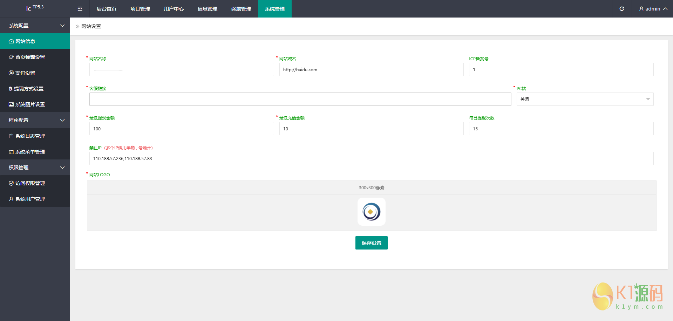This screenshot has width=673, height=321.
Task: Click the 提现方式设置 bitcoin icon
Action: click(x=11, y=89)
